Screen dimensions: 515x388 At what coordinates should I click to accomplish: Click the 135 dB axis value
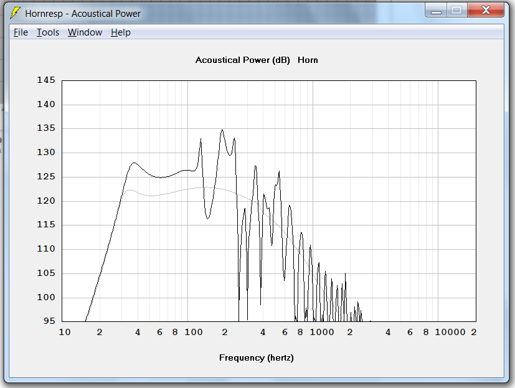[x=46, y=128]
